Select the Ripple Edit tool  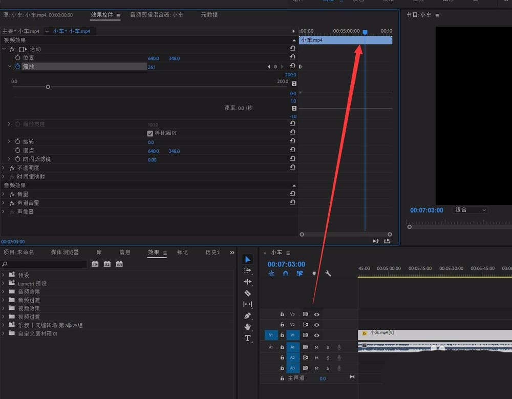[x=247, y=282]
